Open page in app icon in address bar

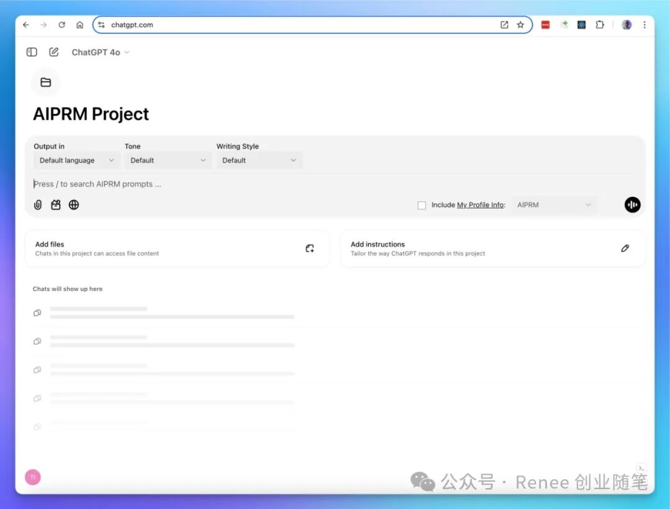coord(504,25)
